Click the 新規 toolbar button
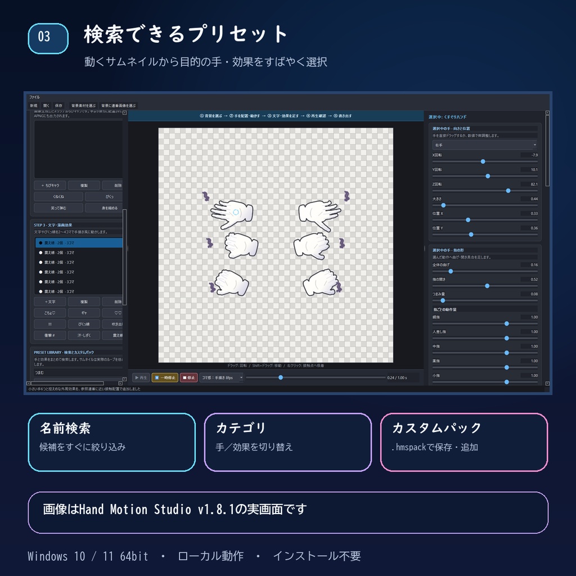This screenshot has width=576, height=576. (34, 105)
